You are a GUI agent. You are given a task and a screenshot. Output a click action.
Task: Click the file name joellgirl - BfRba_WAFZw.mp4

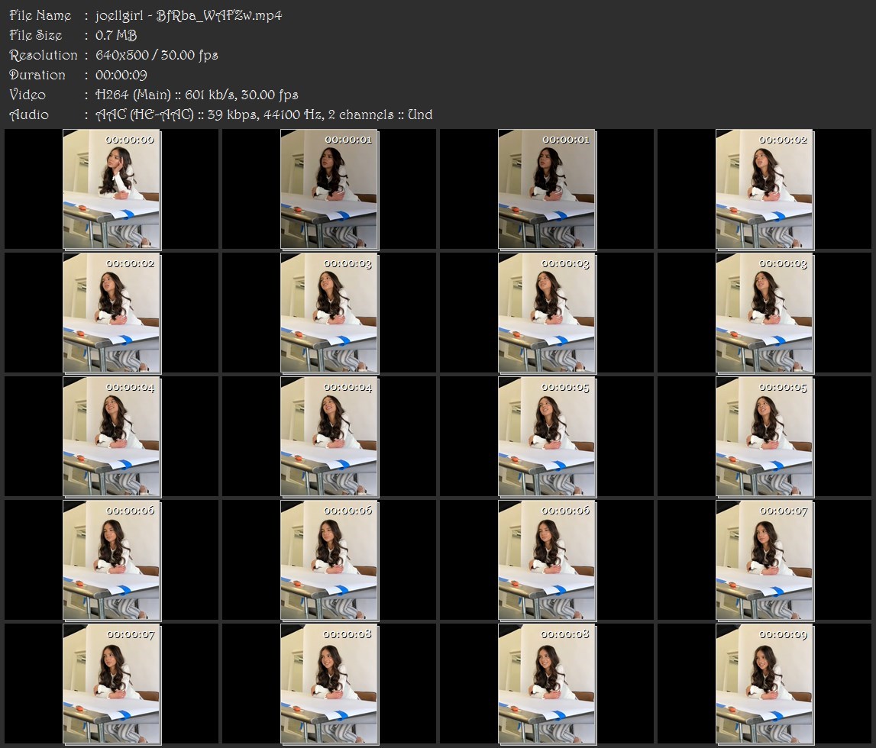click(x=189, y=15)
